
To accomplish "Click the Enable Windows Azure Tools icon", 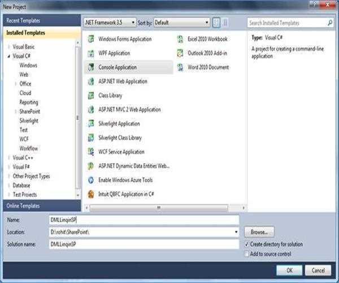I will click(x=91, y=180).
